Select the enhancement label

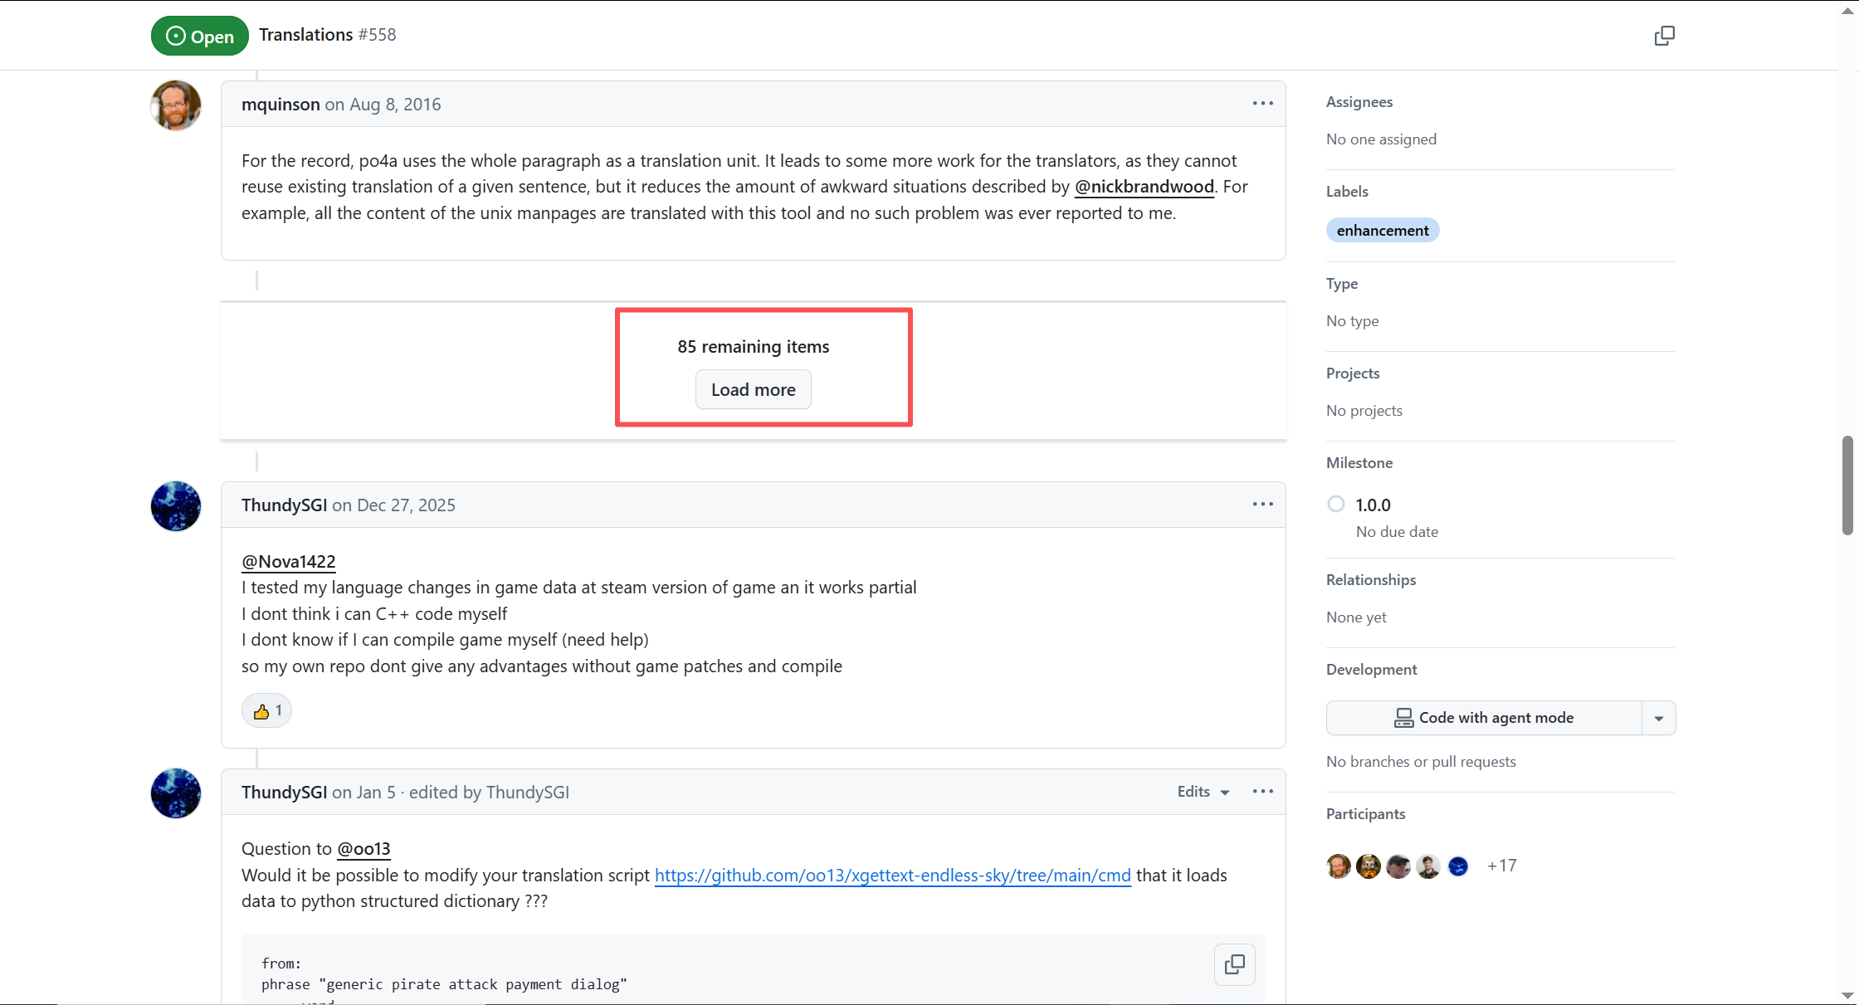1382,231
